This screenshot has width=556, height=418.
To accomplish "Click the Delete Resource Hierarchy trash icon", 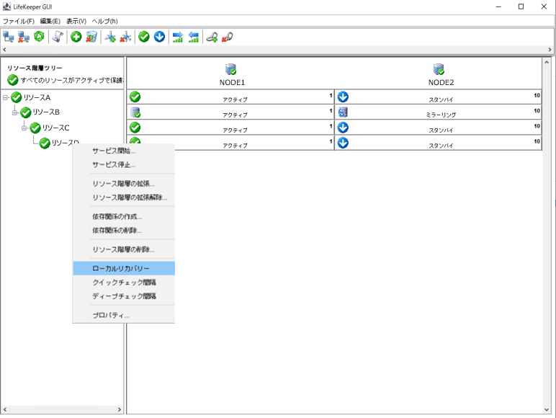I will (x=91, y=37).
